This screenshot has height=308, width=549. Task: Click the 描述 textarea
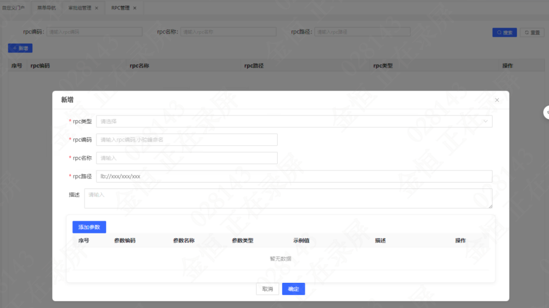click(x=288, y=199)
